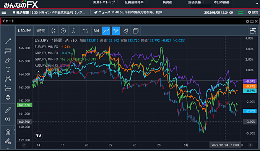Click the eraser clear drawings icon
Screen dimensions: 260x151
[x=126, y=31]
